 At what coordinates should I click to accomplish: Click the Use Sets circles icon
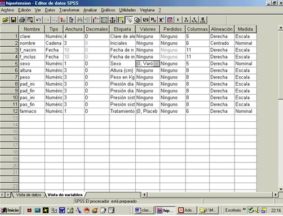coord(137,20)
